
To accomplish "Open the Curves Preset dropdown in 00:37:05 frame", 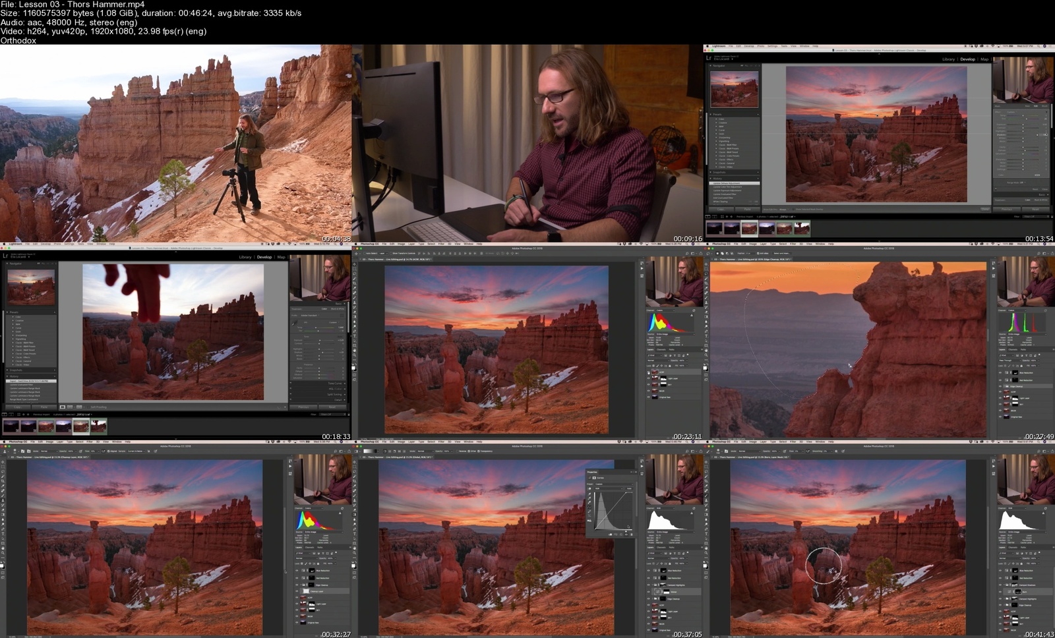I will point(613,484).
